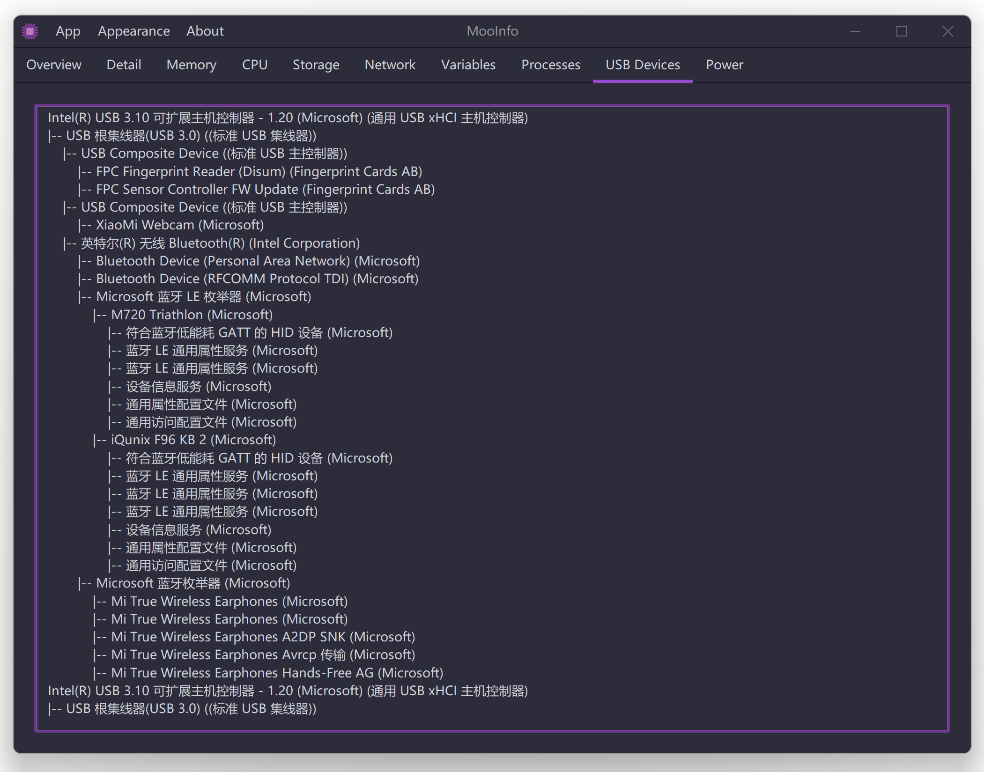Open the About menu
The width and height of the screenshot is (984, 772).
tap(205, 31)
